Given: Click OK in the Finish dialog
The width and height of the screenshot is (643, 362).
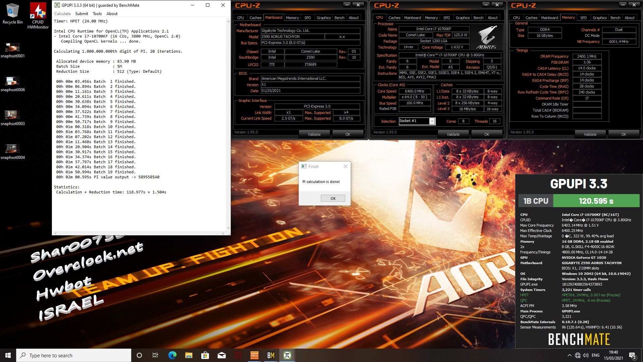Looking at the screenshot, I should [x=333, y=198].
